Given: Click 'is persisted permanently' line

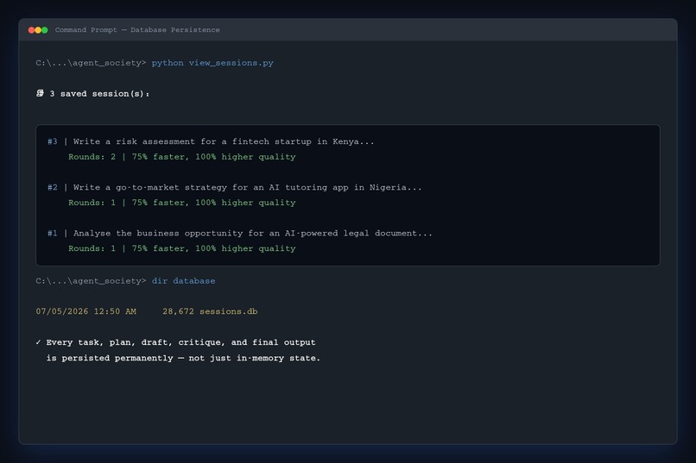Looking at the screenshot, I should [183, 358].
